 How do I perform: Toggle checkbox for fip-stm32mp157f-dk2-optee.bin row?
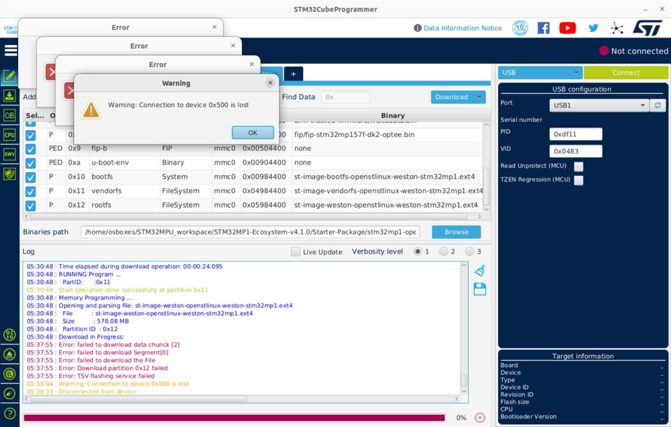30,135
